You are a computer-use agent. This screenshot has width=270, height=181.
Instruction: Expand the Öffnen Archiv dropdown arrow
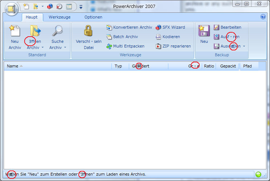(x=43, y=47)
